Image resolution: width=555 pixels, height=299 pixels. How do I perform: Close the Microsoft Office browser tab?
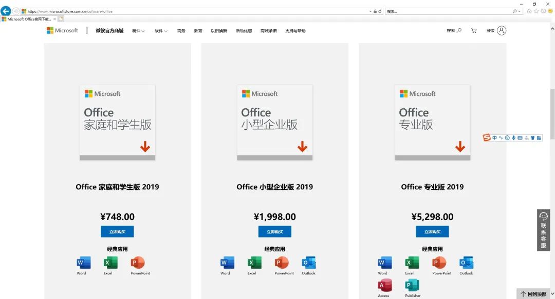tap(54, 19)
